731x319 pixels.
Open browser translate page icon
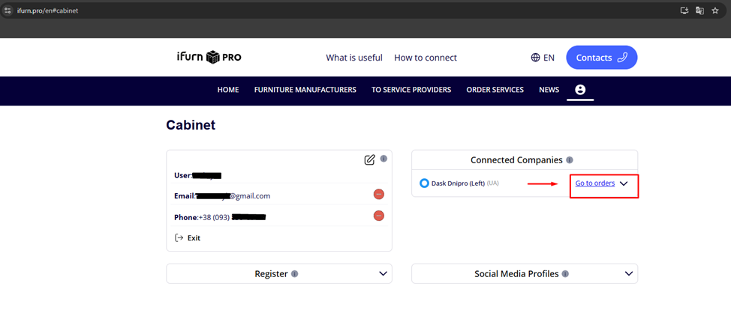click(699, 10)
